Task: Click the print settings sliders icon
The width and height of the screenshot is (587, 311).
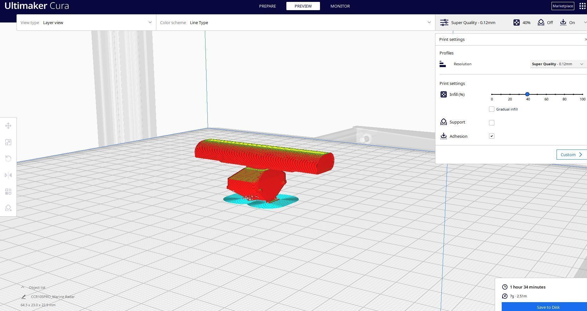Action: pyautogui.click(x=444, y=22)
